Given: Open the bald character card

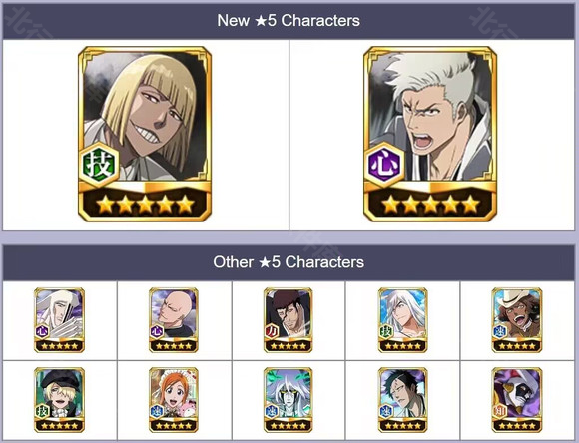Looking at the screenshot, I should 174,320.
